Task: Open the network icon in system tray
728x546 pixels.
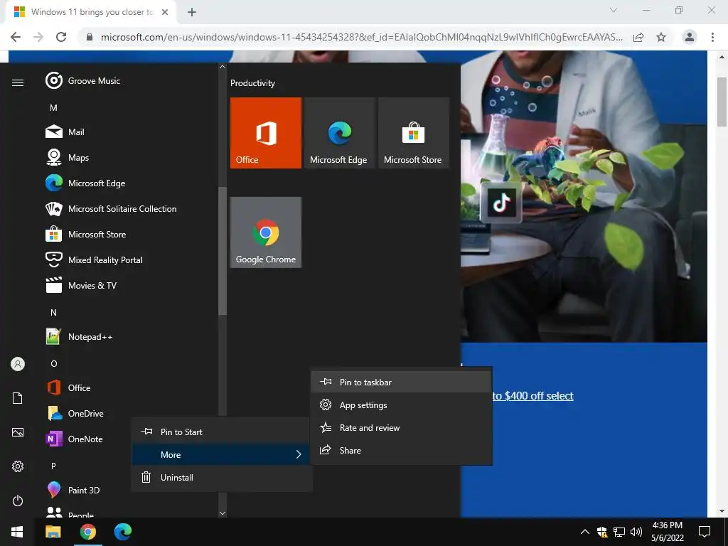Action: pyautogui.click(x=619, y=532)
